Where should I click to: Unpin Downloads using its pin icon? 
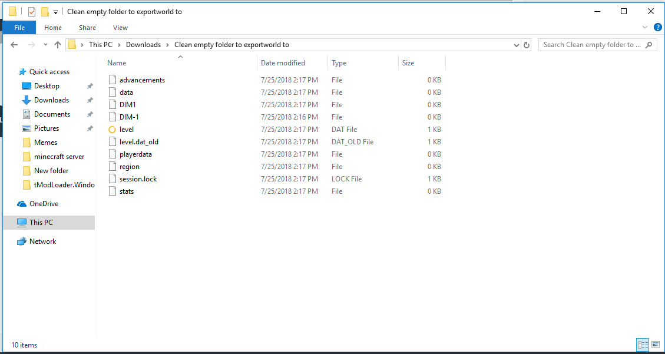pos(90,101)
